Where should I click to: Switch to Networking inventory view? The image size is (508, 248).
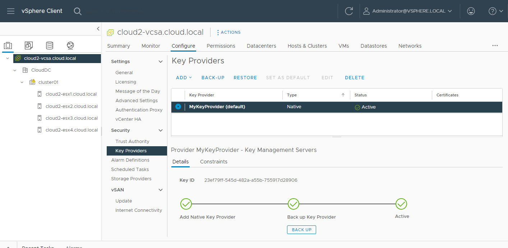pos(70,46)
